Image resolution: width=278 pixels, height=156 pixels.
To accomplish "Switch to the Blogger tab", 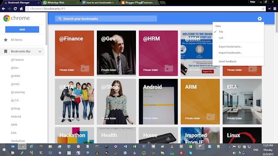I will click(x=139, y=3).
